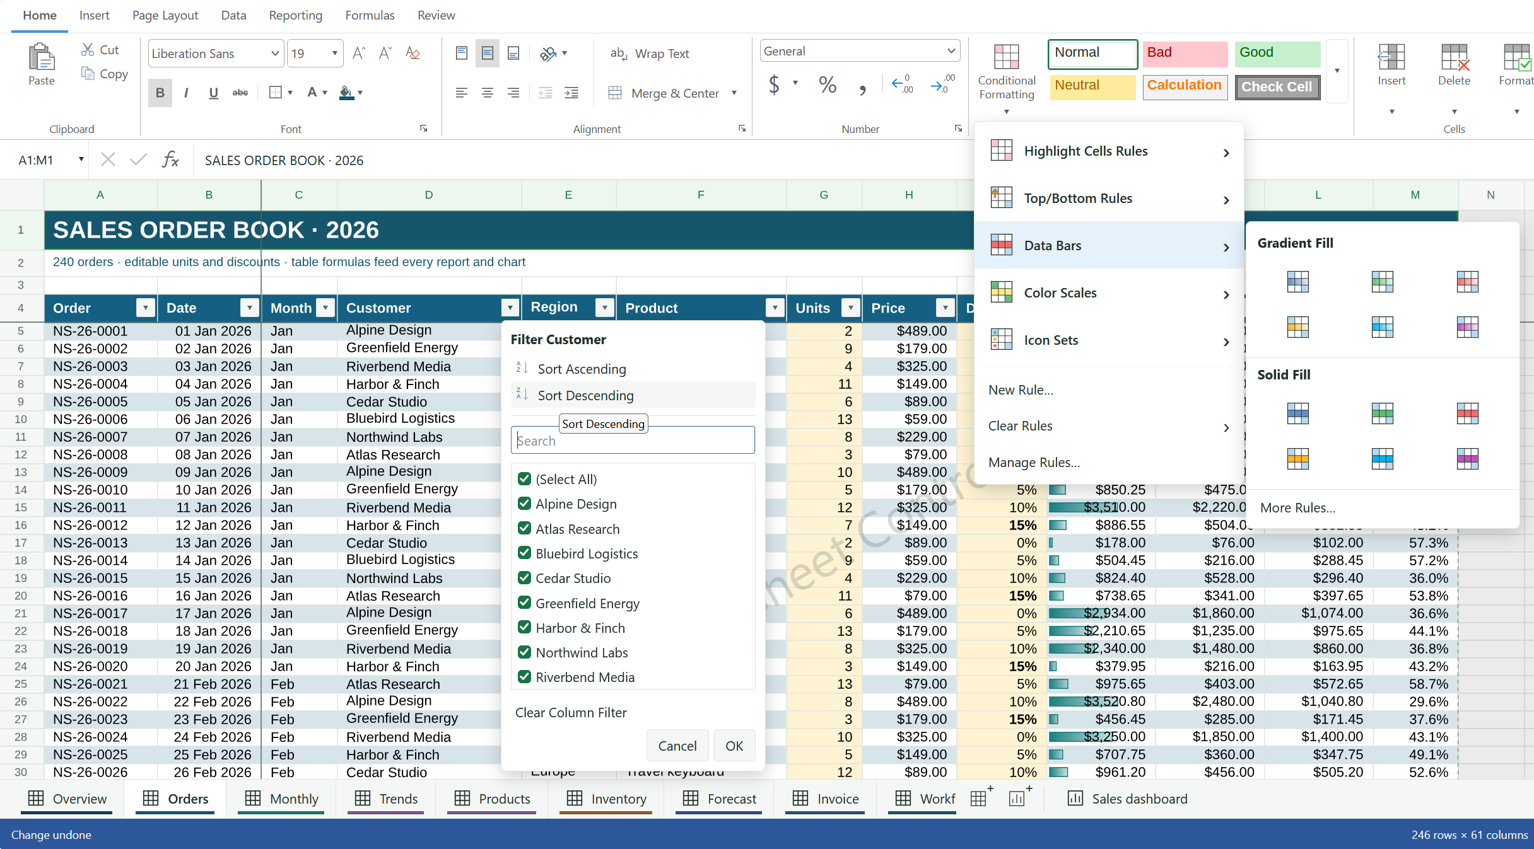
Task: Click the Delete cells icon
Action: [1454, 58]
